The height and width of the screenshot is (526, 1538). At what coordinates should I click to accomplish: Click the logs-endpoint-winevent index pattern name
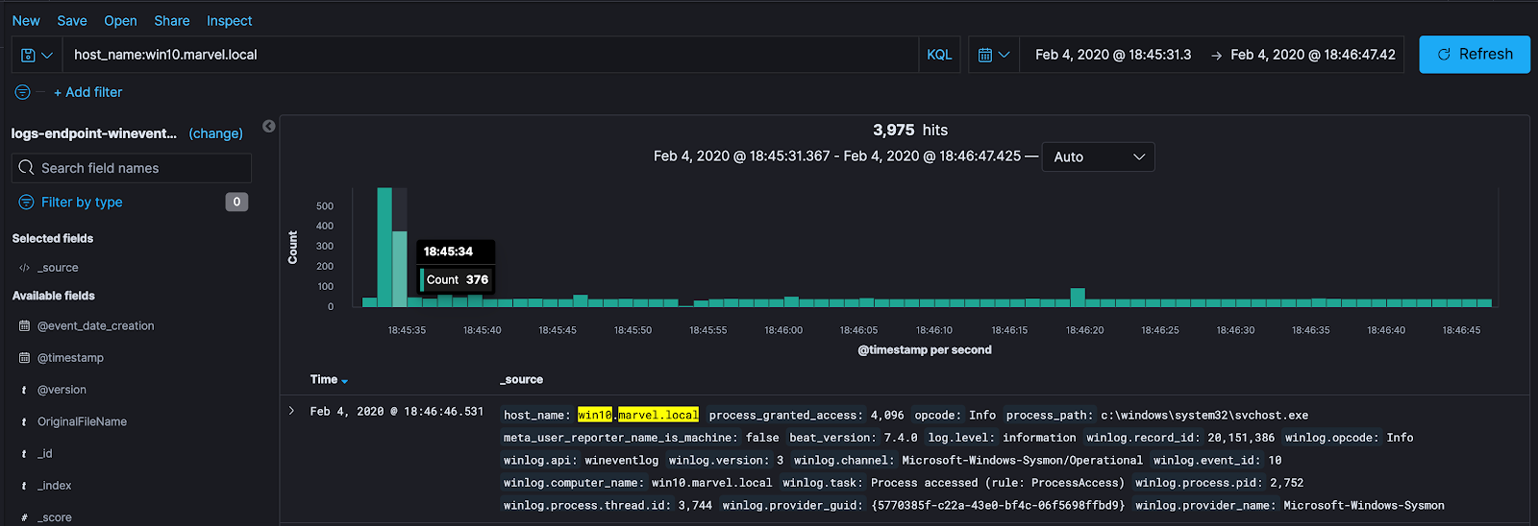click(94, 133)
